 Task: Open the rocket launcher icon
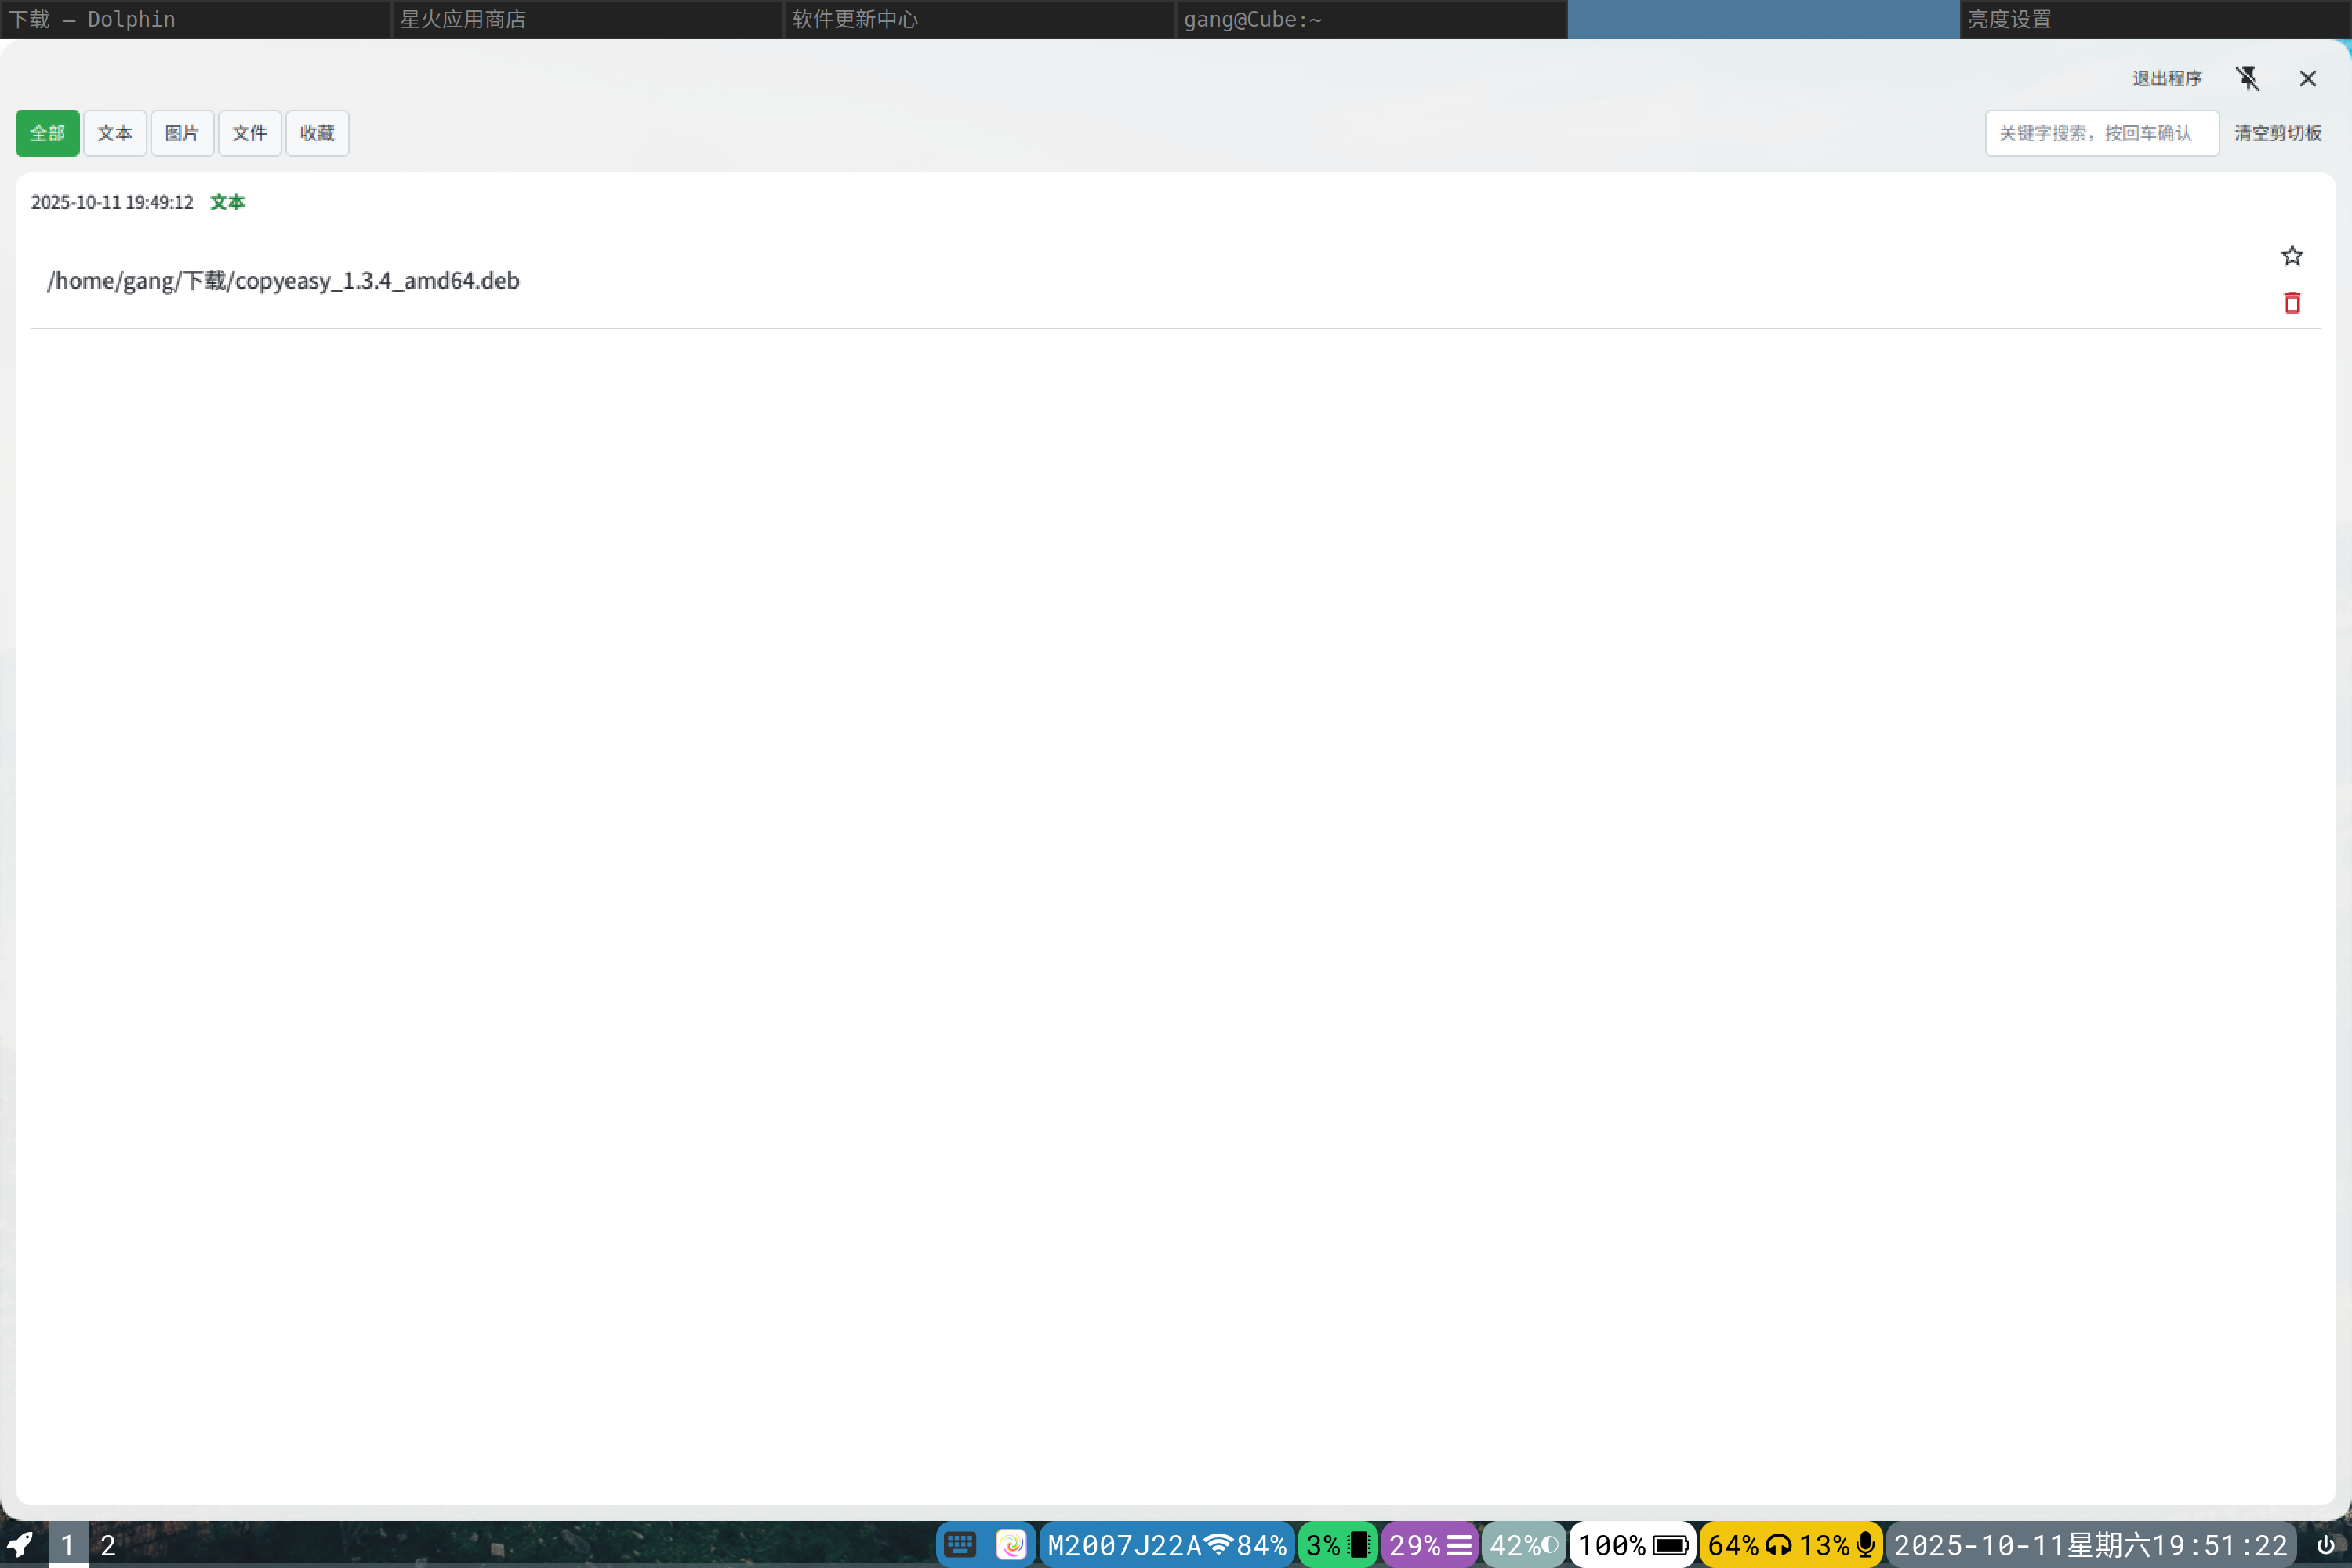21,1545
